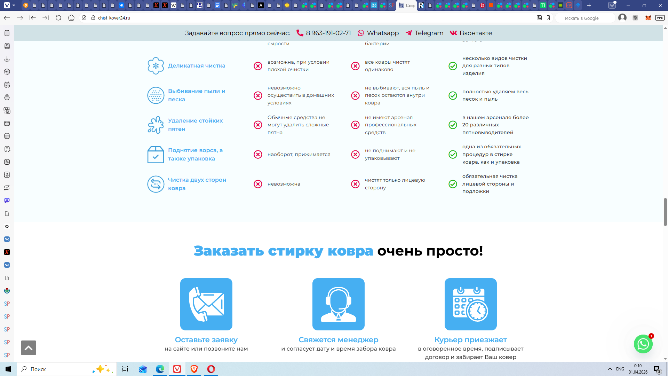The image size is (668, 376).
Task: Bookmark this page using address bar icon
Action: tap(548, 18)
